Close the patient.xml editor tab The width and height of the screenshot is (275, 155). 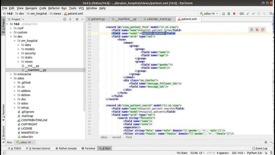(x=199, y=19)
